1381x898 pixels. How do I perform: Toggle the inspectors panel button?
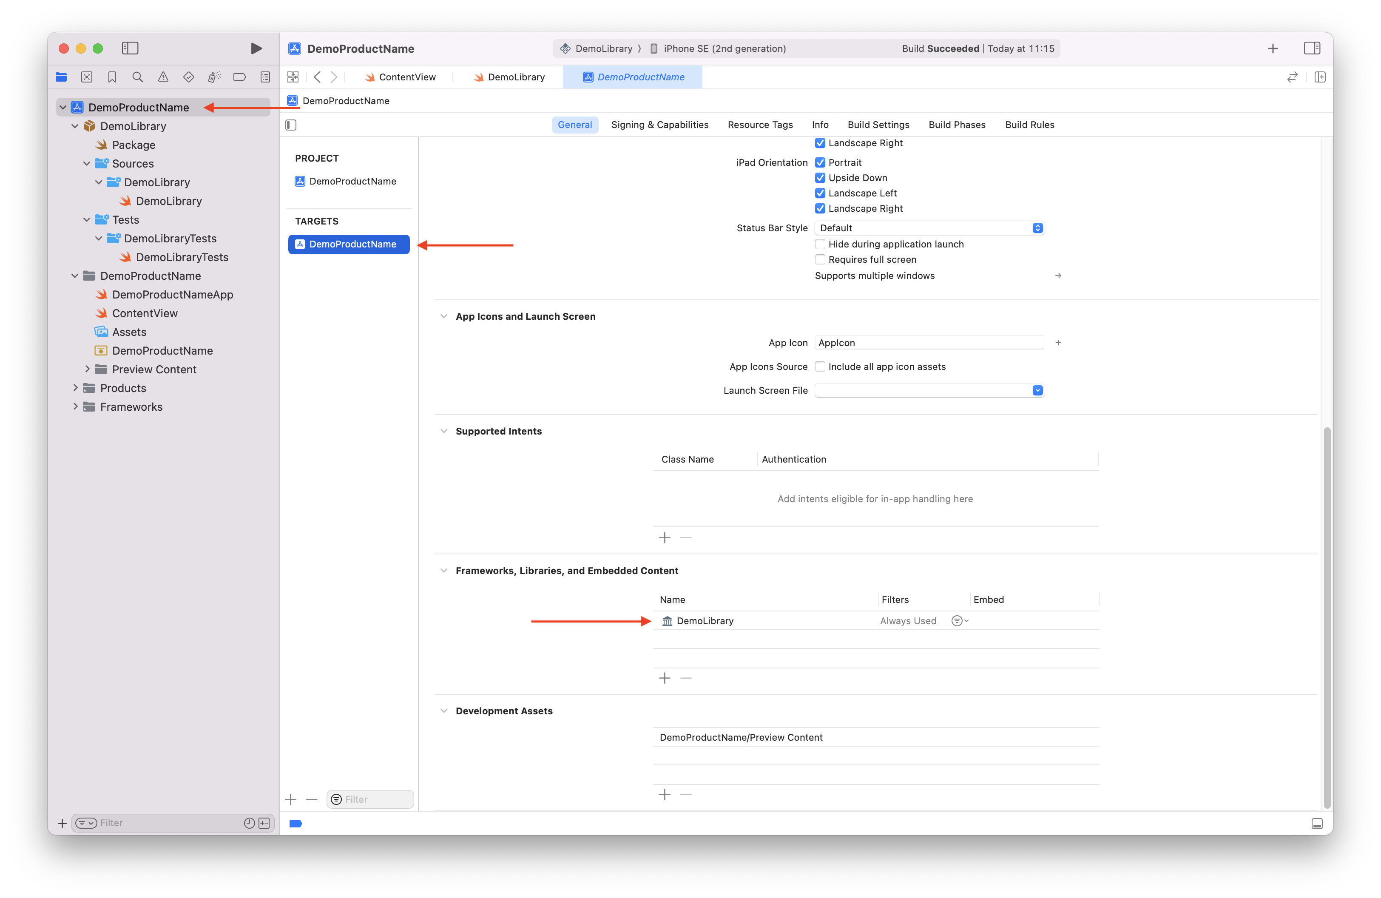coord(1311,48)
